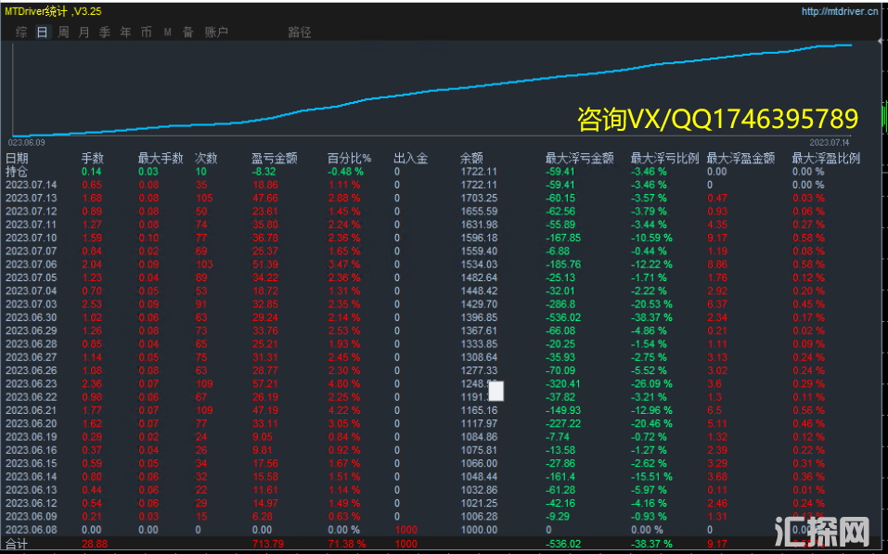Open the 季 quarterly tab
Viewport: 888px width, 554px height.
coord(104,32)
